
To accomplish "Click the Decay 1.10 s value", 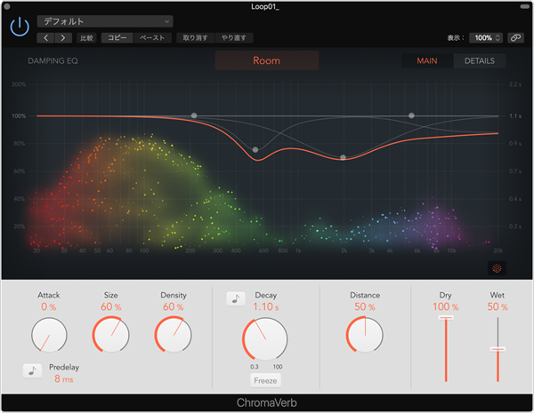I will tap(265, 307).
